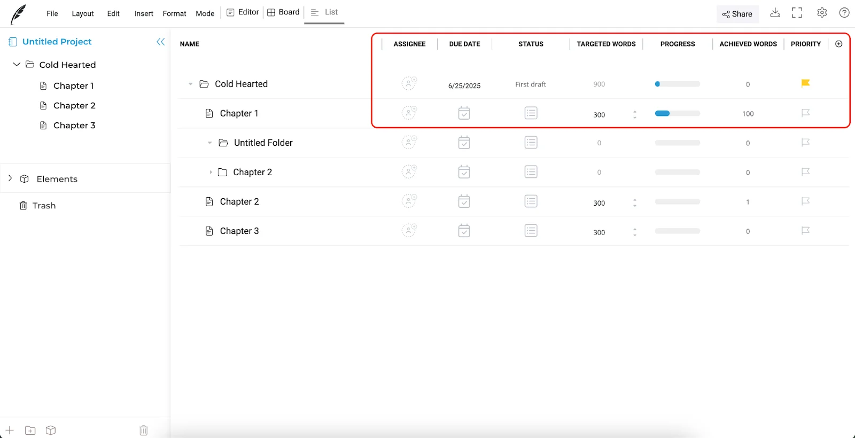Set due date for Chapter 1
855x438 pixels.
(x=464, y=113)
